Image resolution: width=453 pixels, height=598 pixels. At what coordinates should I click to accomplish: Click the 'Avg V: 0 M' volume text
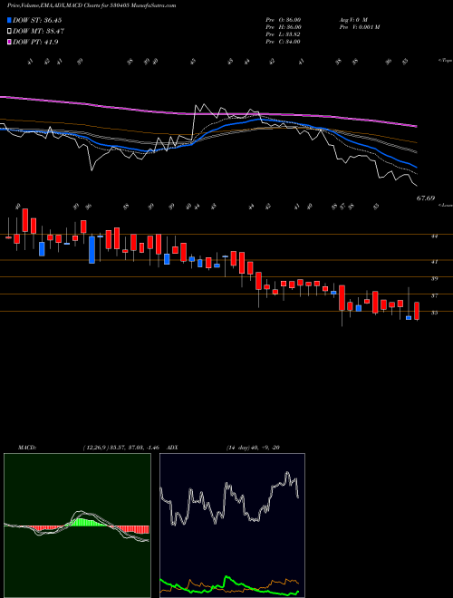(x=353, y=20)
